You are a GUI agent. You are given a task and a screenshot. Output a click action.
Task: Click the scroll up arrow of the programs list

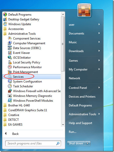coord(63,14)
